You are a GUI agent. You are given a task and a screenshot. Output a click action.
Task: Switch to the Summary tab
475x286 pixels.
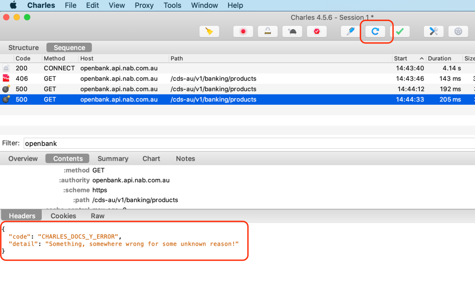(x=113, y=159)
